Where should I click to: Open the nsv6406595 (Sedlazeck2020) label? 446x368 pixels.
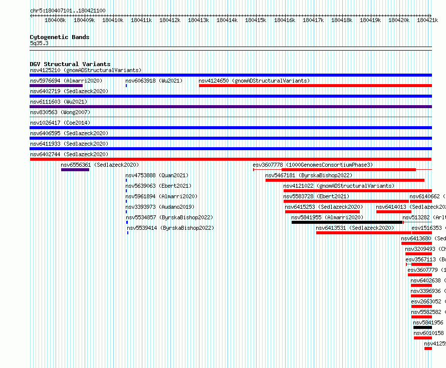[69, 133]
